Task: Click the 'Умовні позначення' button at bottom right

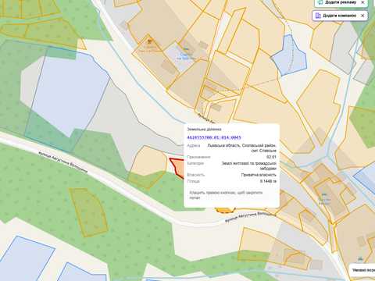Action: click(362, 270)
